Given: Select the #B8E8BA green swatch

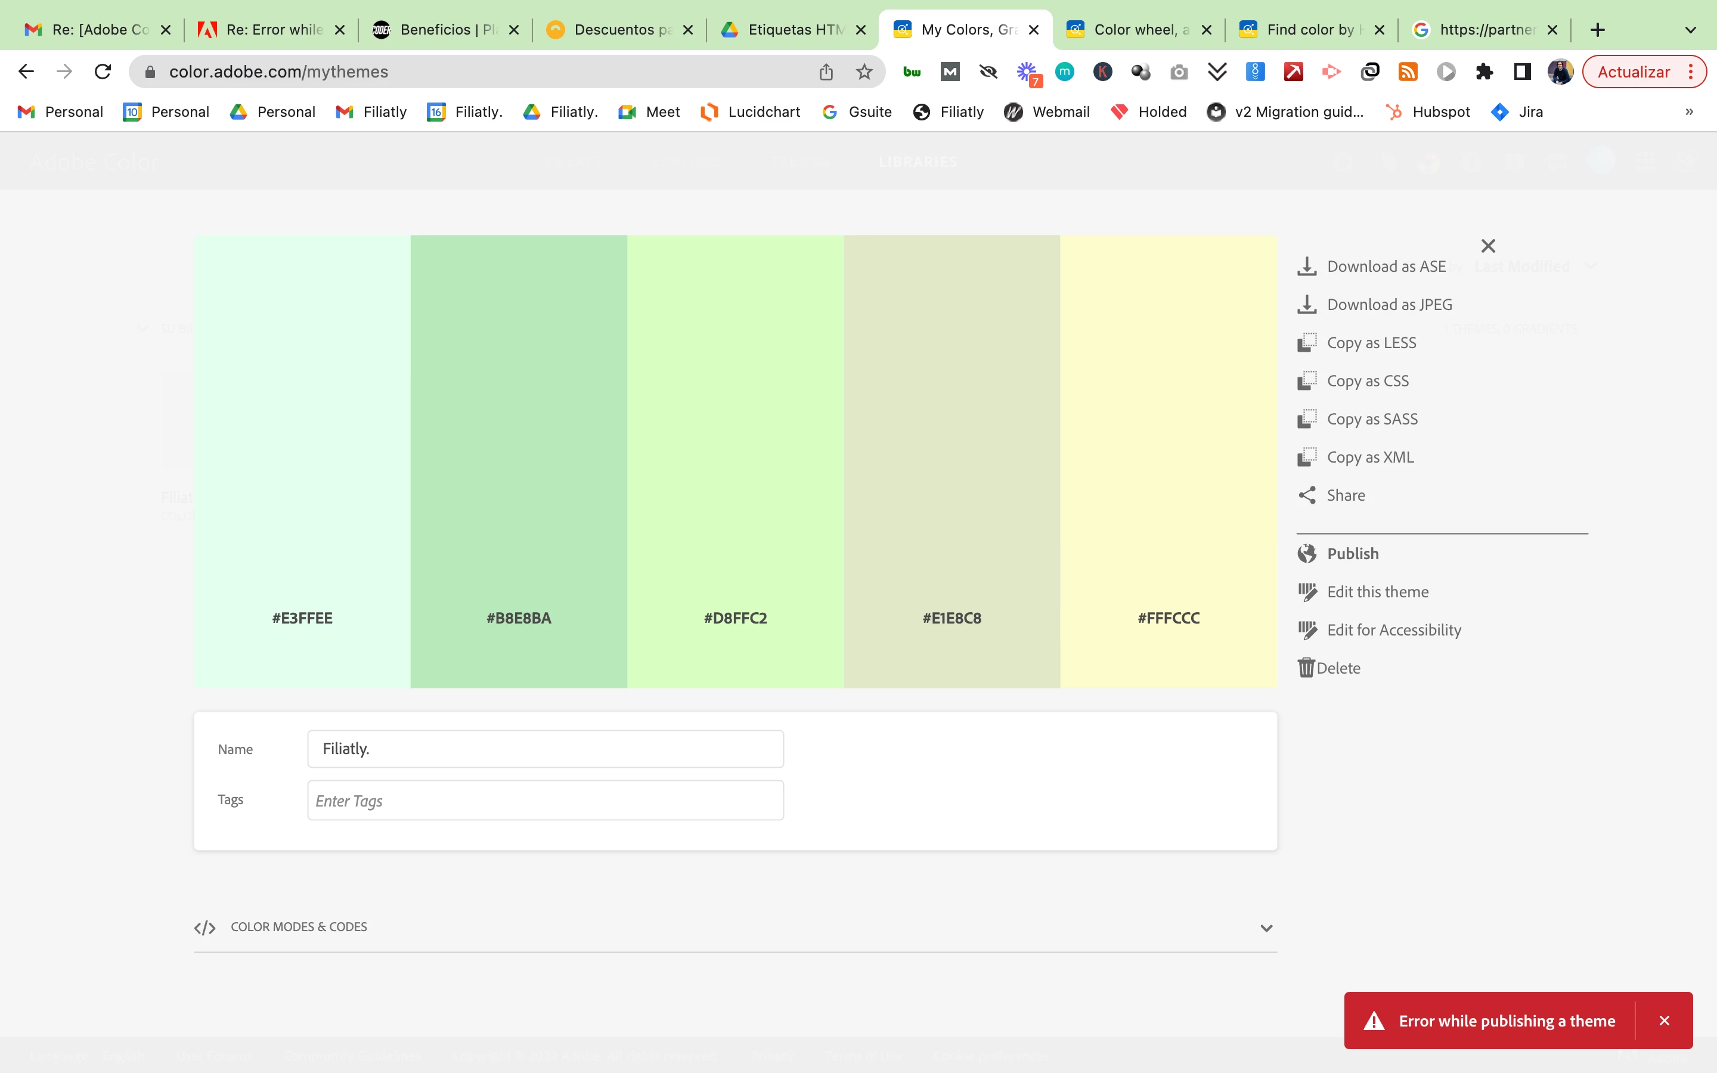Looking at the screenshot, I should tap(519, 461).
